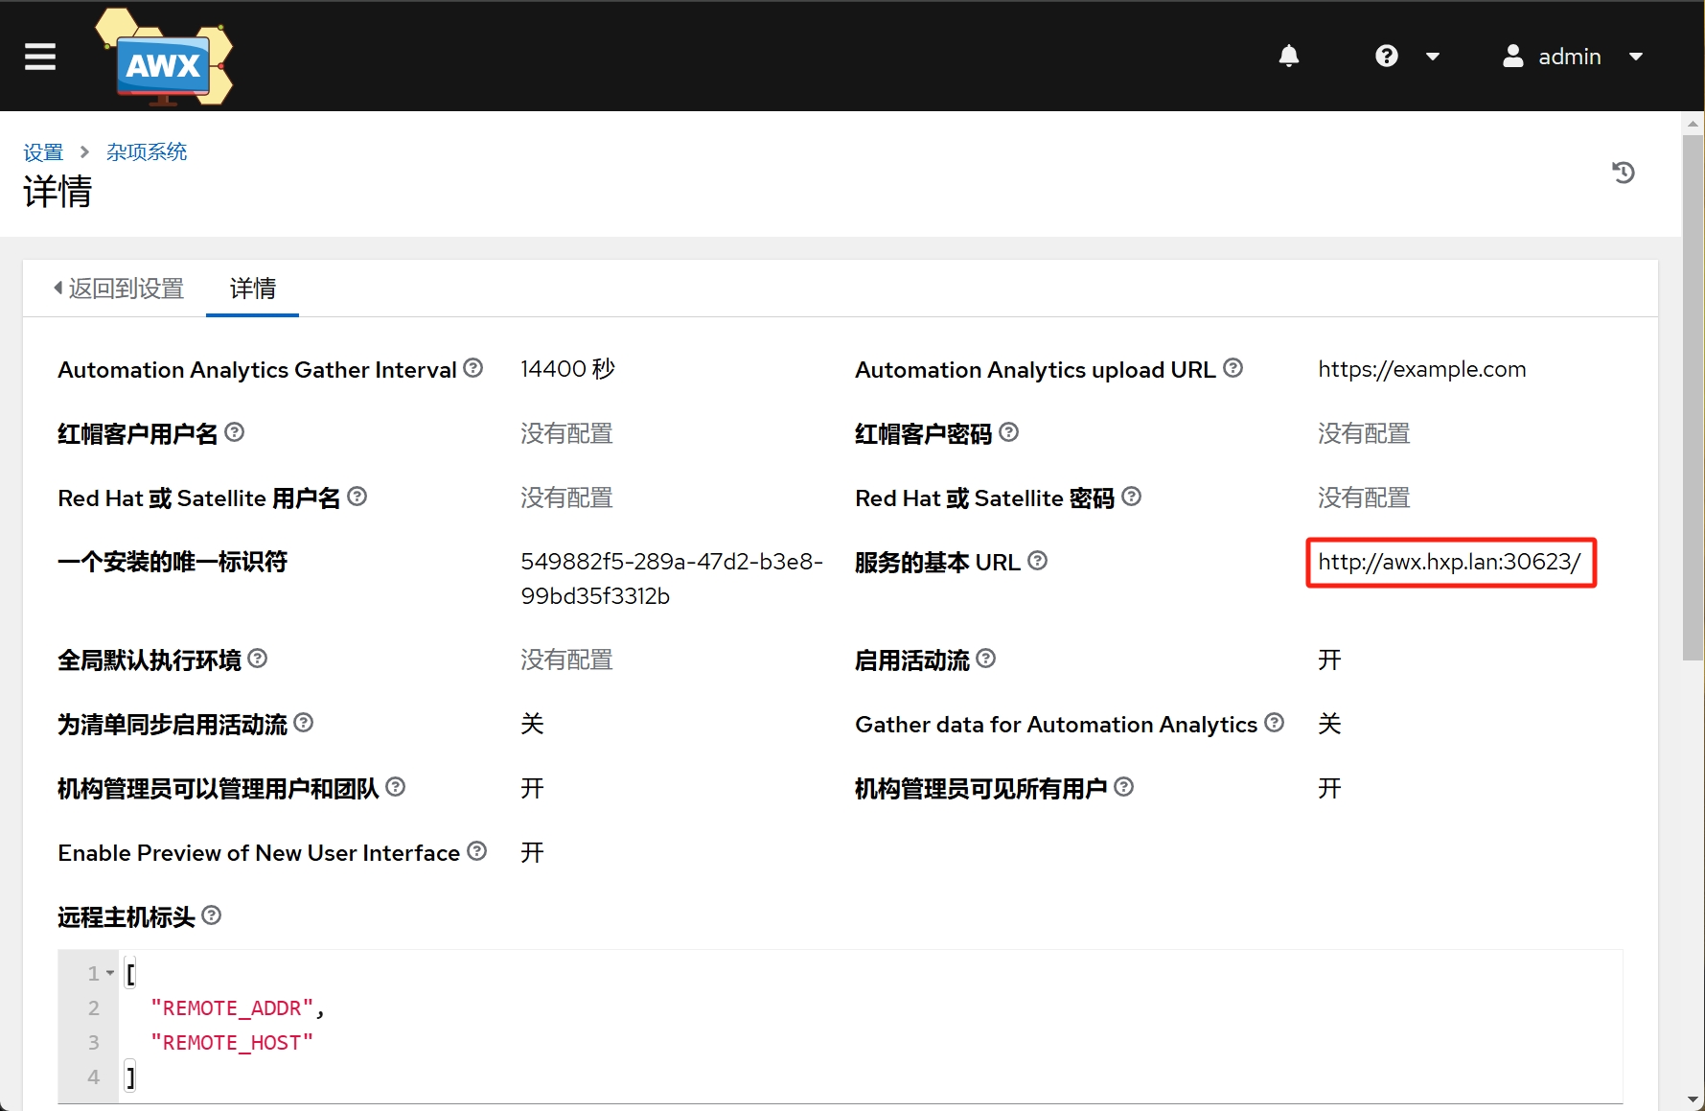Image resolution: width=1705 pixels, height=1111 pixels.
Task: Open the 杂项系统 breadcrumb link
Action: (x=147, y=152)
